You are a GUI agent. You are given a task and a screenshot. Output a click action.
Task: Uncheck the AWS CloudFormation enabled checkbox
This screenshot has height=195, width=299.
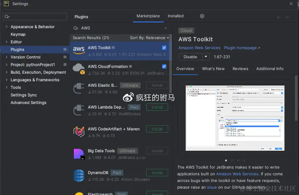click(x=164, y=66)
